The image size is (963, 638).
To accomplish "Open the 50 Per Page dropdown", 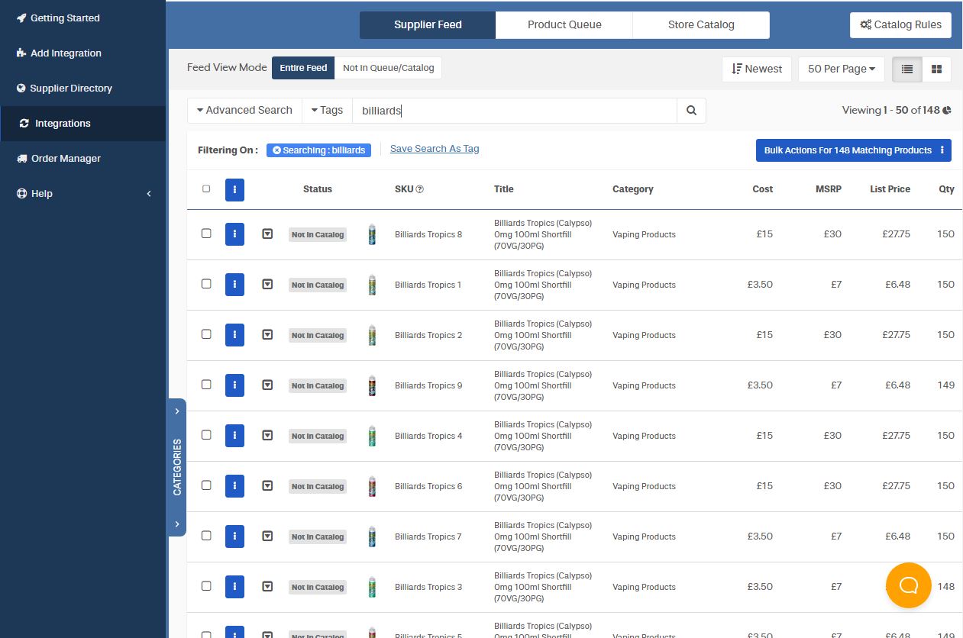I will click(841, 69).
